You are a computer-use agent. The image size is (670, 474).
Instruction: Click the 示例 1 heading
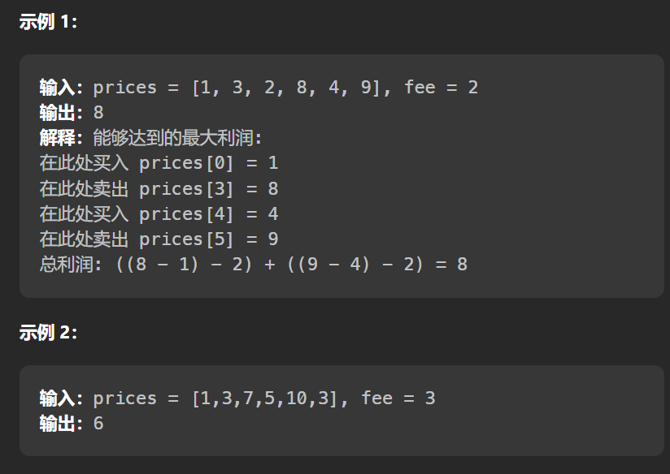[48, 22]
